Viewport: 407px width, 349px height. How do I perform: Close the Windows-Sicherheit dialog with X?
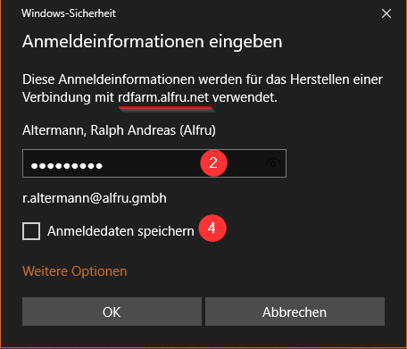[x=386, y=13]
